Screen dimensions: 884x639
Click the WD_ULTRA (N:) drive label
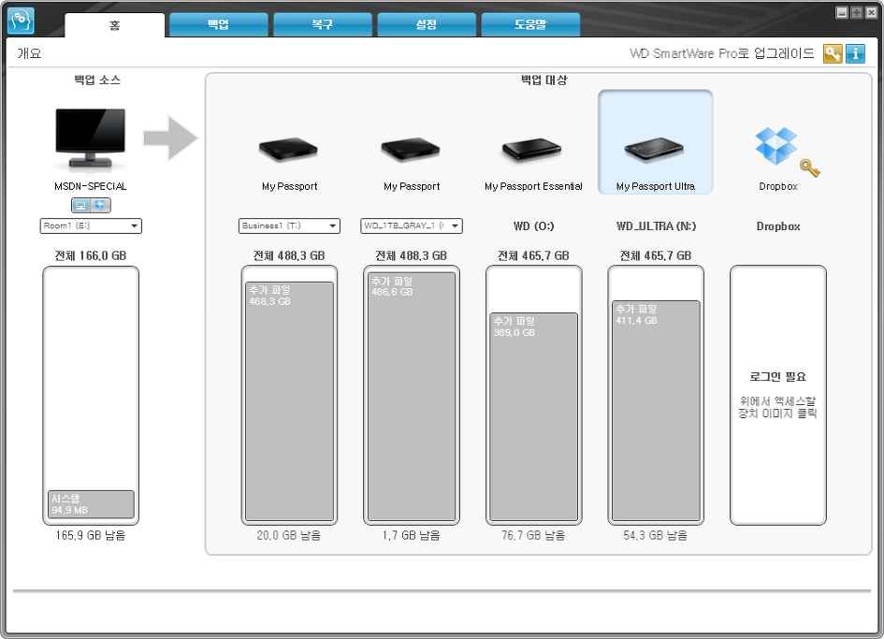(x=656, y=226)
